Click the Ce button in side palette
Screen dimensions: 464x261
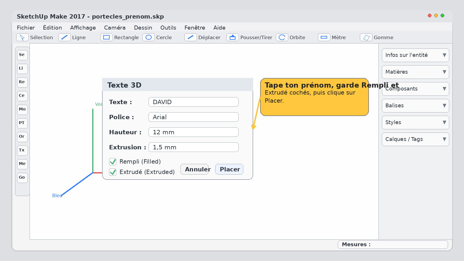tap(22, 96)
